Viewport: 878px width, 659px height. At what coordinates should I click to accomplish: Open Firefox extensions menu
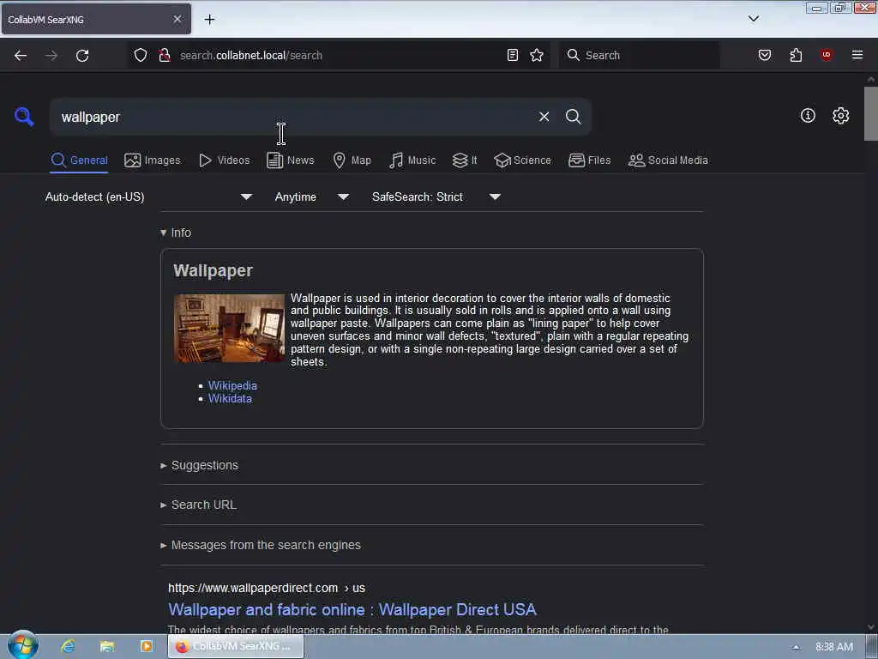coord(796,55)
